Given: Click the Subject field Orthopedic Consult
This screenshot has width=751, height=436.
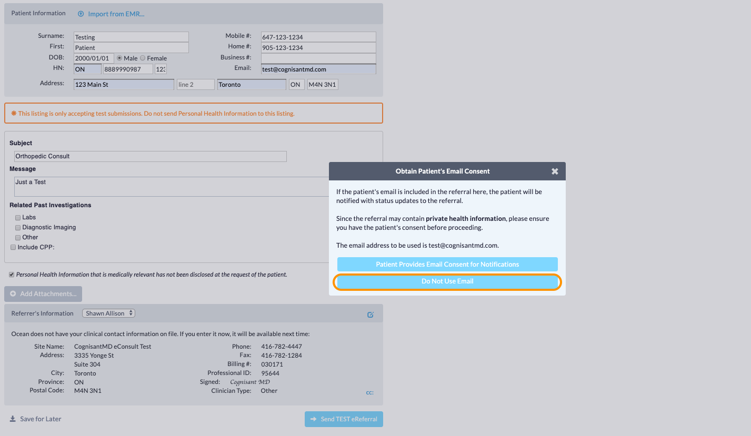Looking at the screenshot, I should tap(151, 156).
